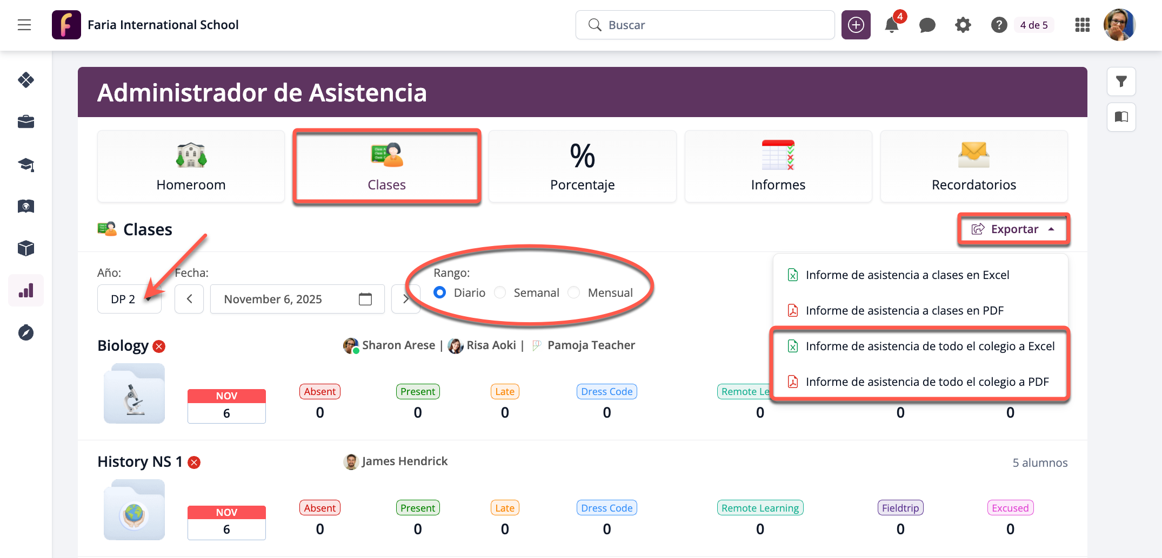Select the Diario range option

tap(440, 292)
